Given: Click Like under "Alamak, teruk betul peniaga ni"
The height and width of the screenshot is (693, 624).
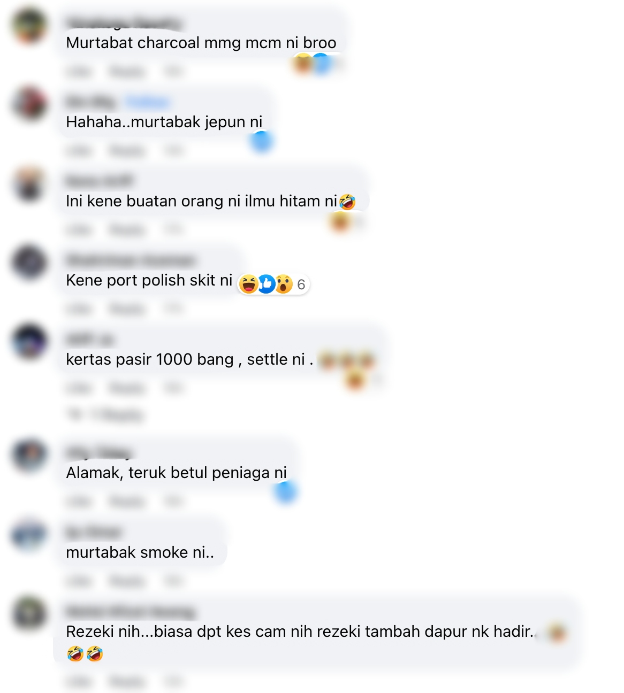Looking at the screenshot, I should point(79,501).
